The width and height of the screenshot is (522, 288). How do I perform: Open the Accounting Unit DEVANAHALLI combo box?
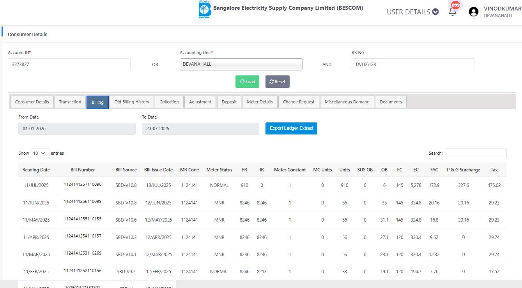(241, 64)
